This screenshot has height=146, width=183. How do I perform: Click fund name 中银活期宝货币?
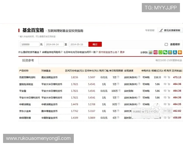[49, 104]
